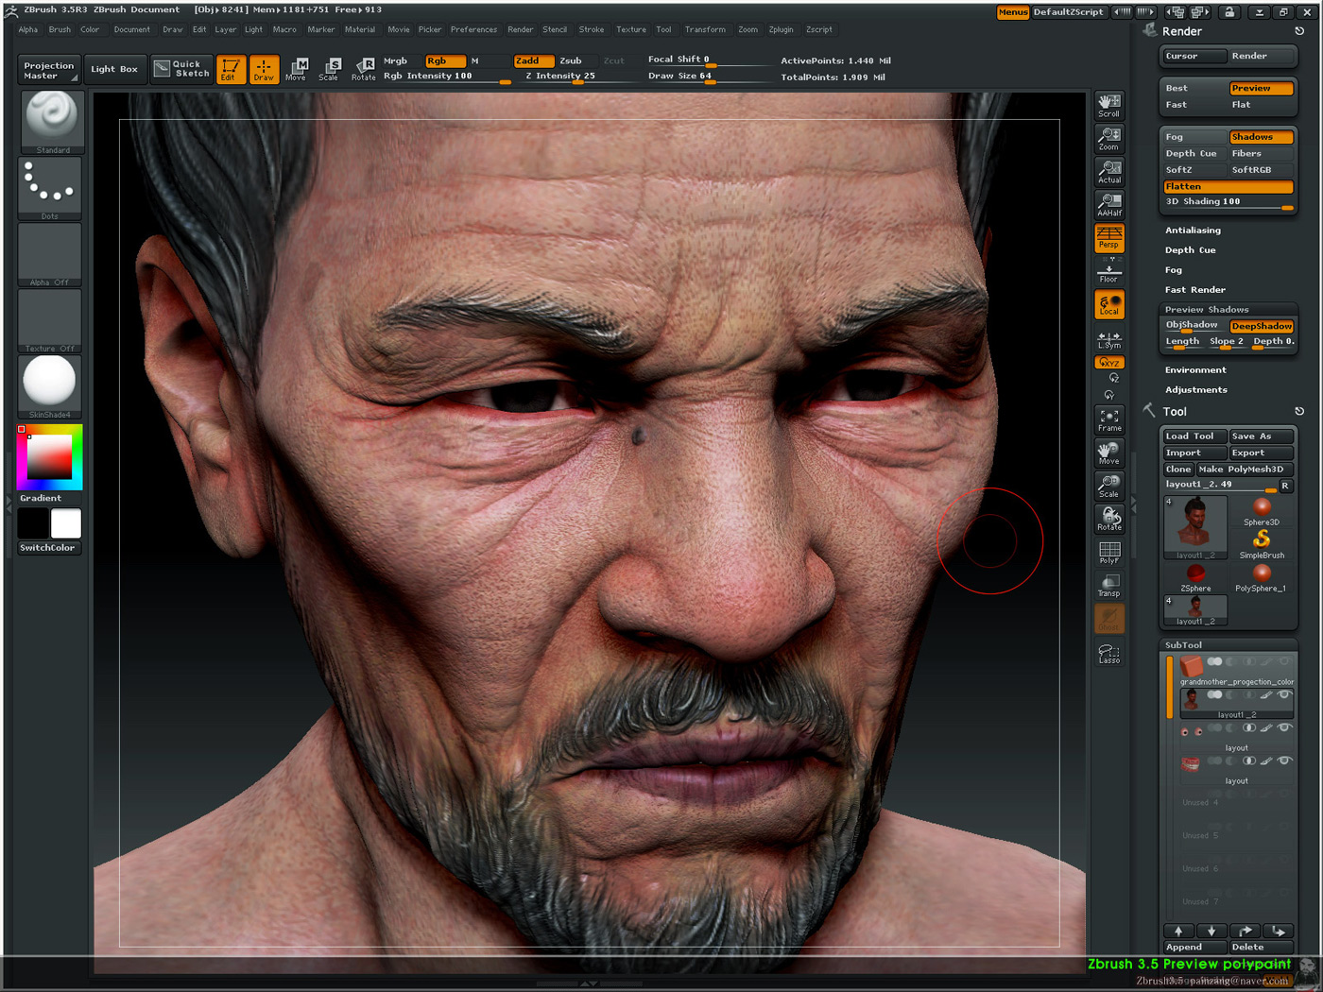The width and height of the screenshot is (1323, 992).
Task: Open the Zplugin menu
Action: tap(781, 29)
